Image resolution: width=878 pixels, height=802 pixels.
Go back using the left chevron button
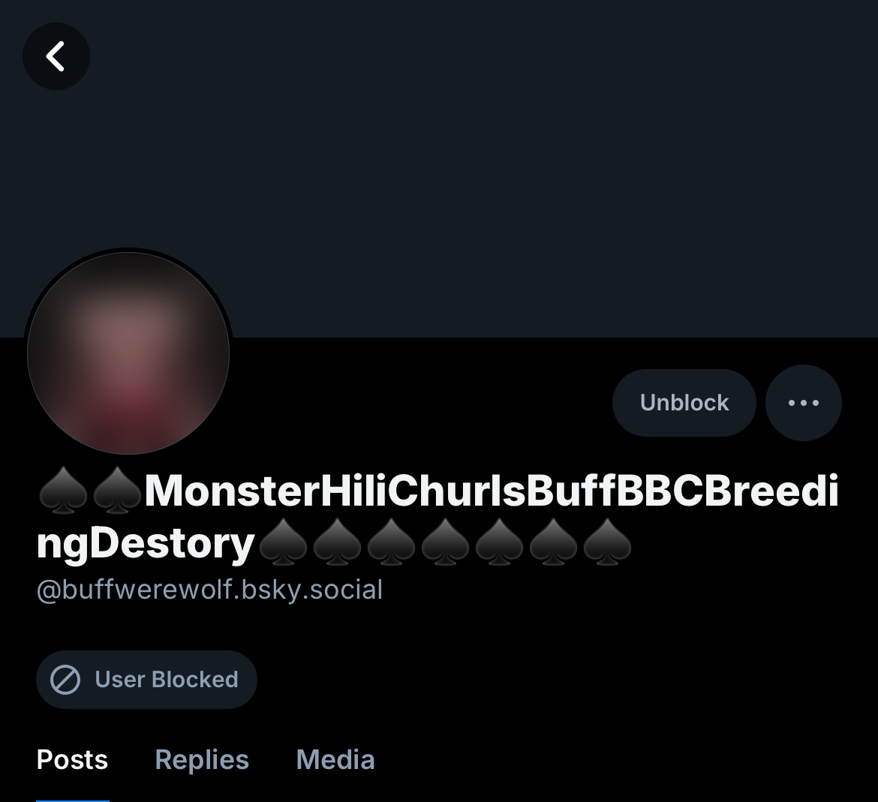[x=56, y=56]
